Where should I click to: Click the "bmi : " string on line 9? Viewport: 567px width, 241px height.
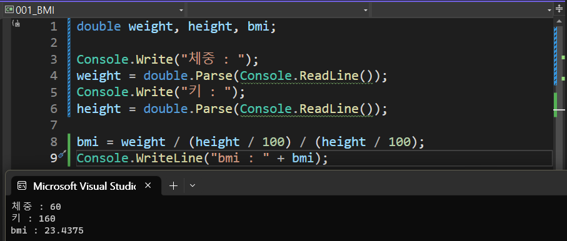[x=240, y=158]
